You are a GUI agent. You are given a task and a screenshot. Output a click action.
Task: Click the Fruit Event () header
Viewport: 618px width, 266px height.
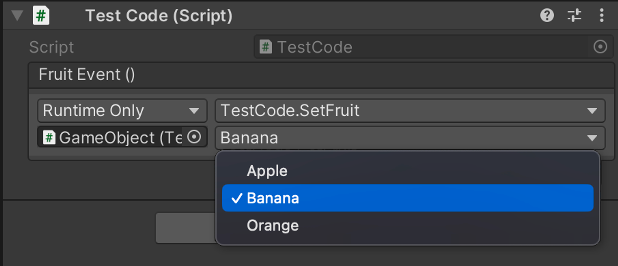(x=87, y=75)
